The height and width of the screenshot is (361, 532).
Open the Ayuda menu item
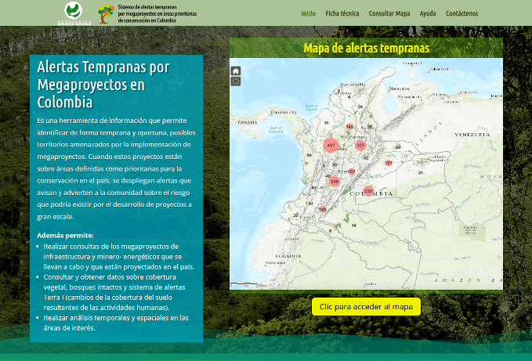428,13
